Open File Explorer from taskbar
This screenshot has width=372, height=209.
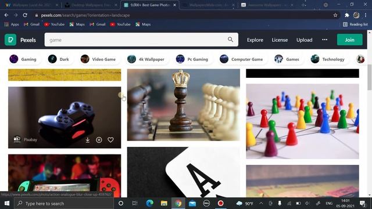(x=164, y=203)
